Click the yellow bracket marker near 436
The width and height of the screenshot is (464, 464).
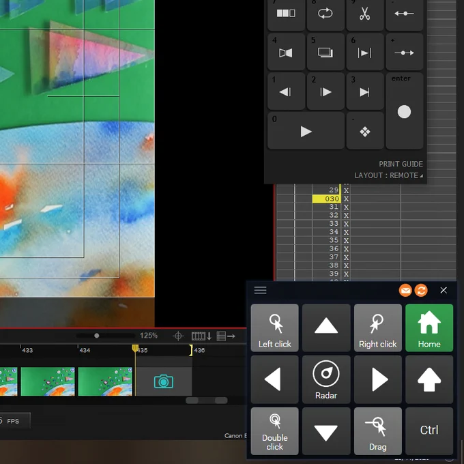[x=191, y=350]
